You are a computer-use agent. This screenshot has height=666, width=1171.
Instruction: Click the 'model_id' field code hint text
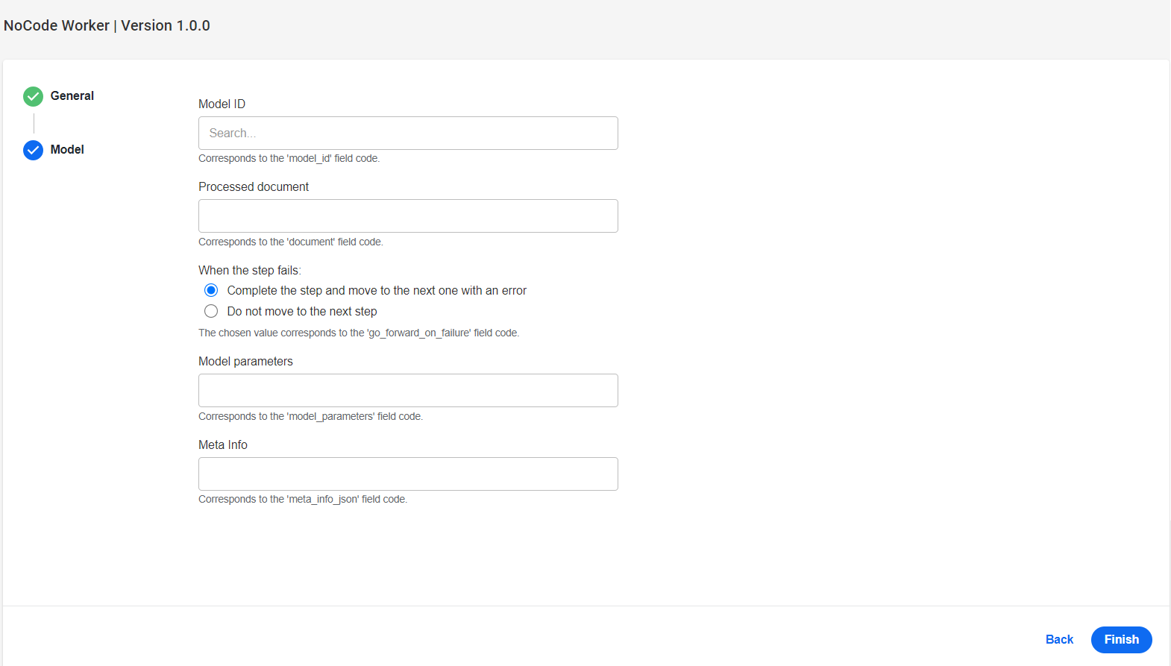[289, 158]
